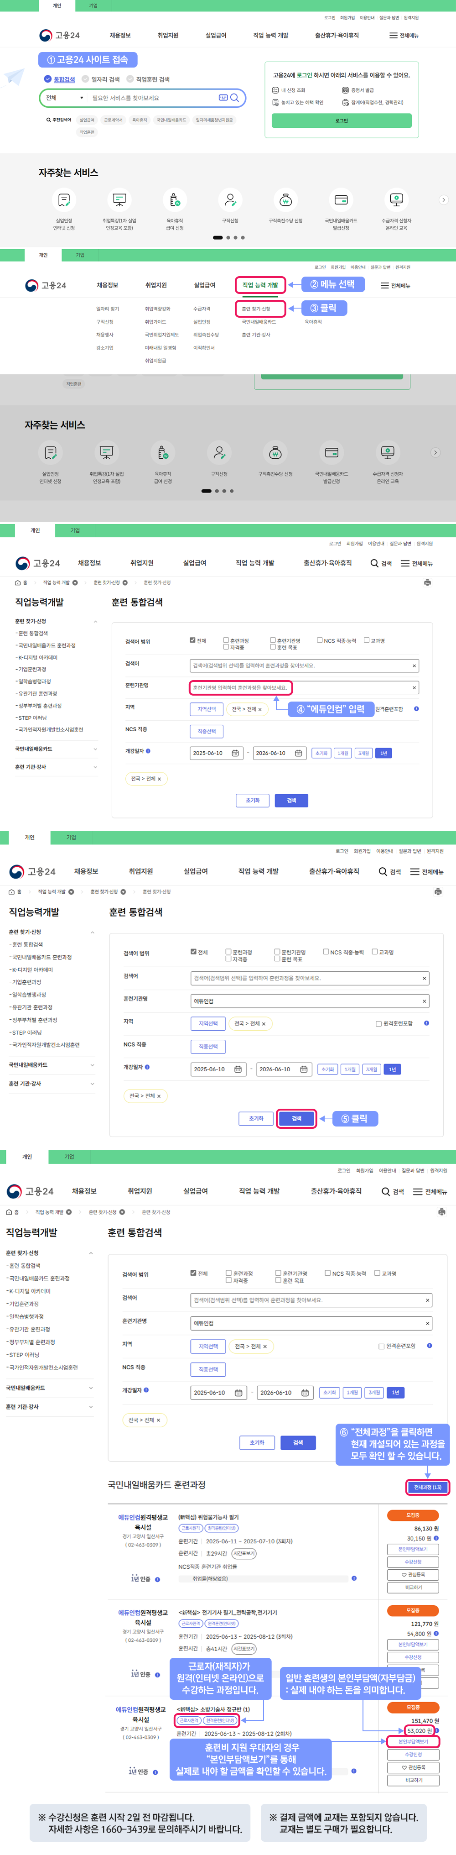Image resolution: width=456 pixels, height=1855 pixels.
Task: Check 자격증 scope on the course-results screenshot
Action: 229,1280
